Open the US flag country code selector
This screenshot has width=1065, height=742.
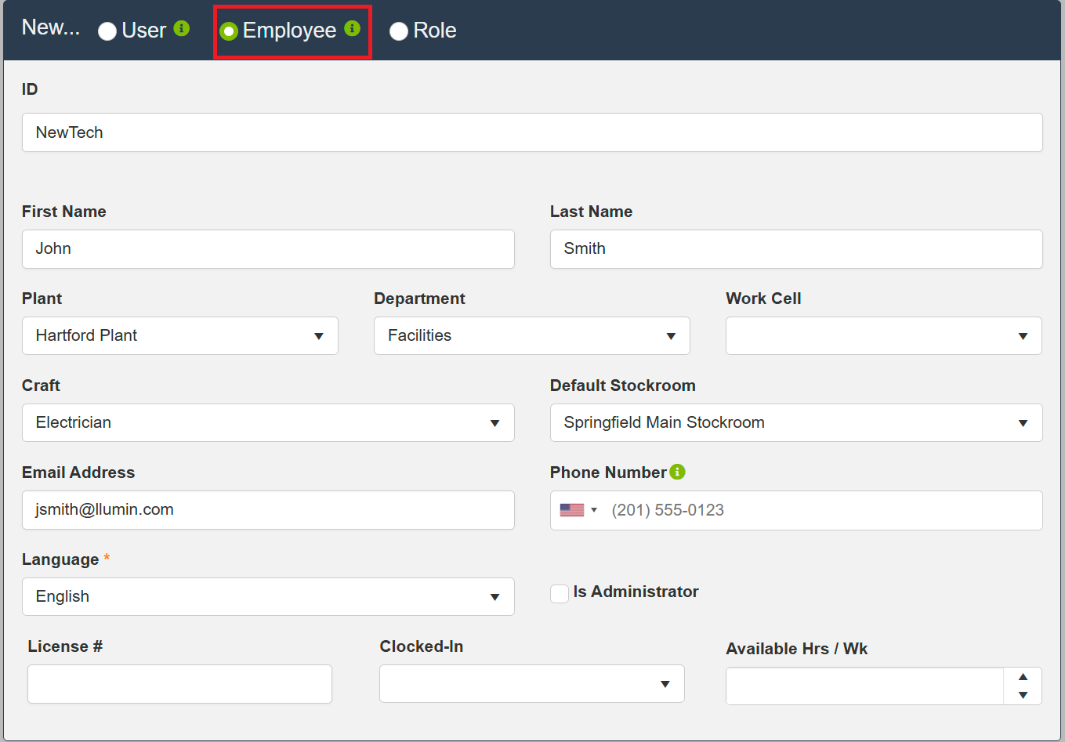pos(578,510)
